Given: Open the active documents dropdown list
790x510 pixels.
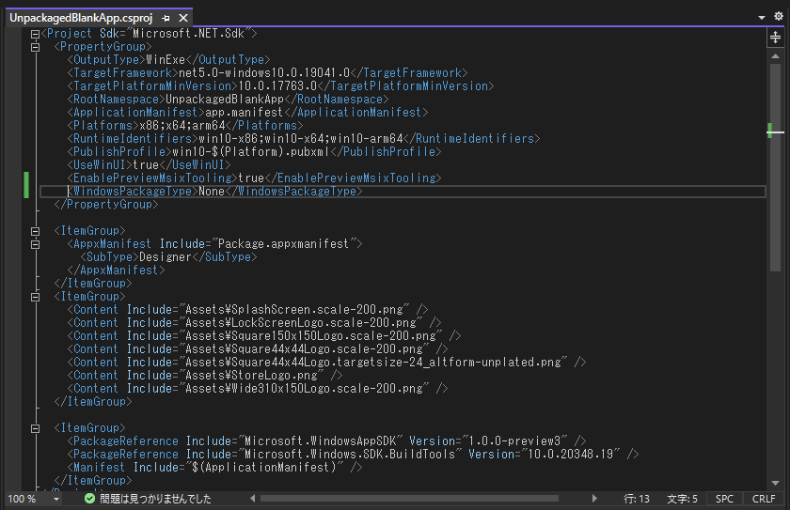Looking at the screenshot, I should click(761, 17).
